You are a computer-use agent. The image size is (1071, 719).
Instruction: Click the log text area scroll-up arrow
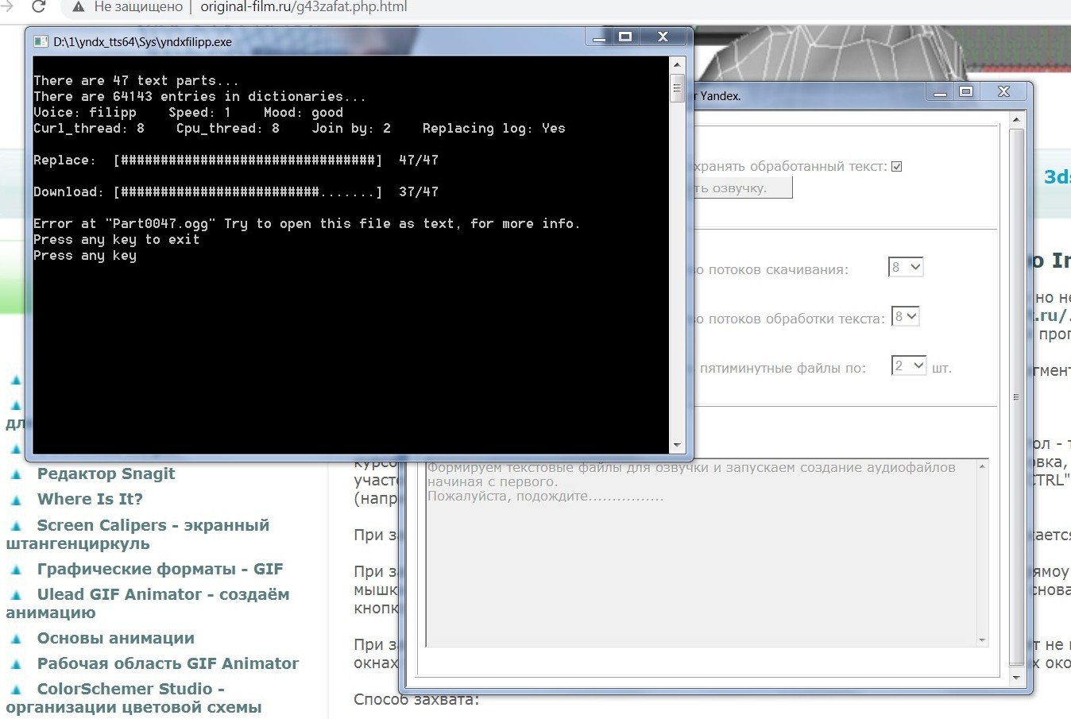(983, 466)
